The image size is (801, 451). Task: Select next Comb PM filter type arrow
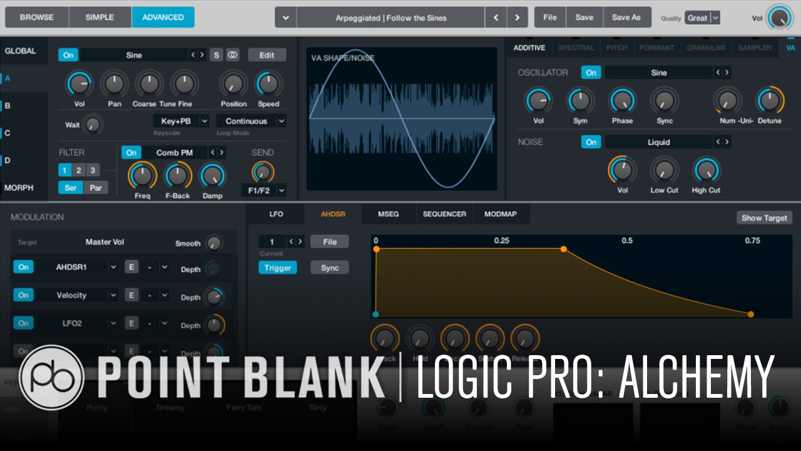pos(221,152)
